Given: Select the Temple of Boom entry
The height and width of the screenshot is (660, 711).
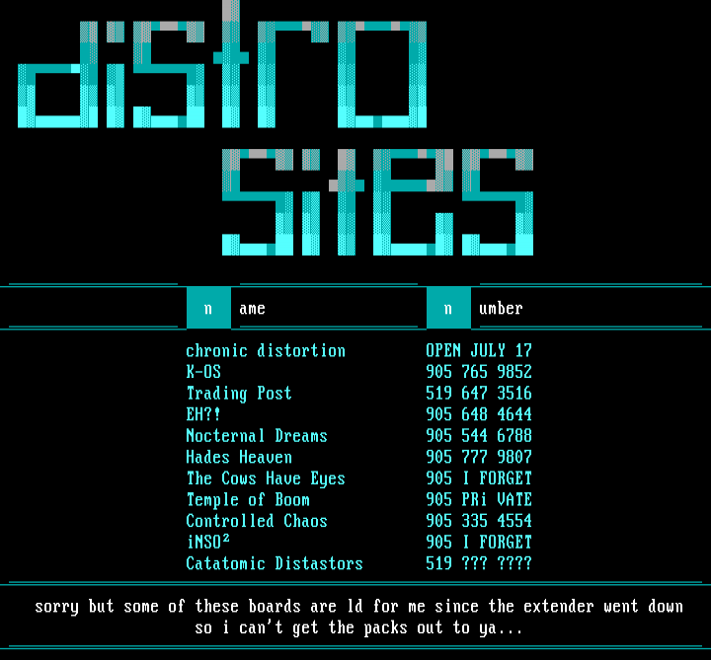Looking at the screenshot, I should click(x=248, y=500).
